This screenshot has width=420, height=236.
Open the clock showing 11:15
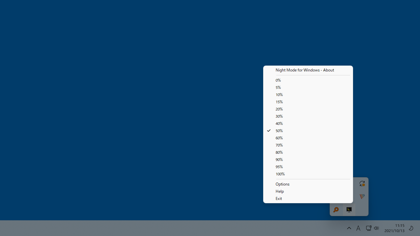[x=394, y=228]
